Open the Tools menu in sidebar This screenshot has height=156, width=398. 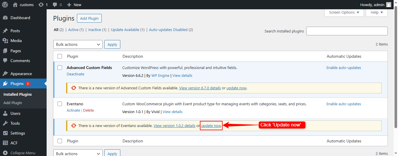point(15,123)
